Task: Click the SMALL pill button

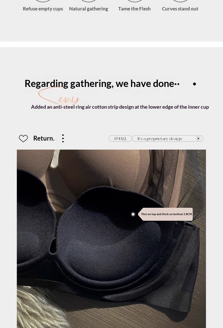Action: (120, 139)
